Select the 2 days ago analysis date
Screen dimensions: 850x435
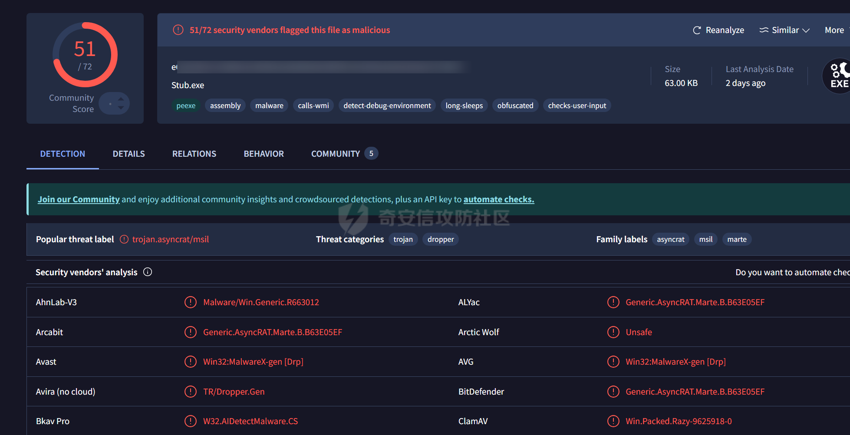745,83
